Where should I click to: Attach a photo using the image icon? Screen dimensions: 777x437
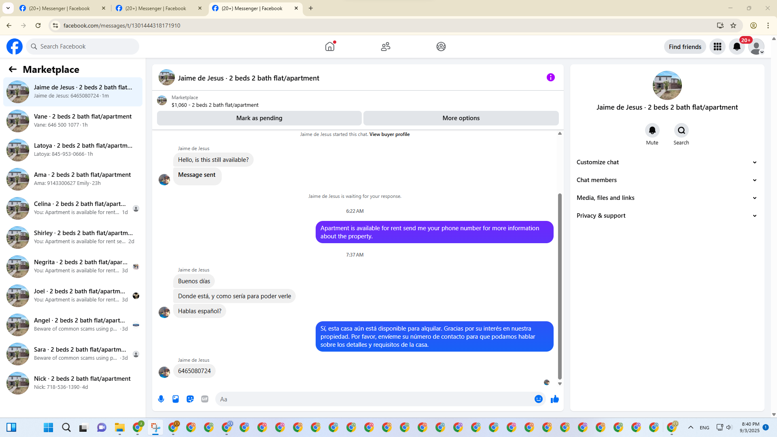[176, 399]
